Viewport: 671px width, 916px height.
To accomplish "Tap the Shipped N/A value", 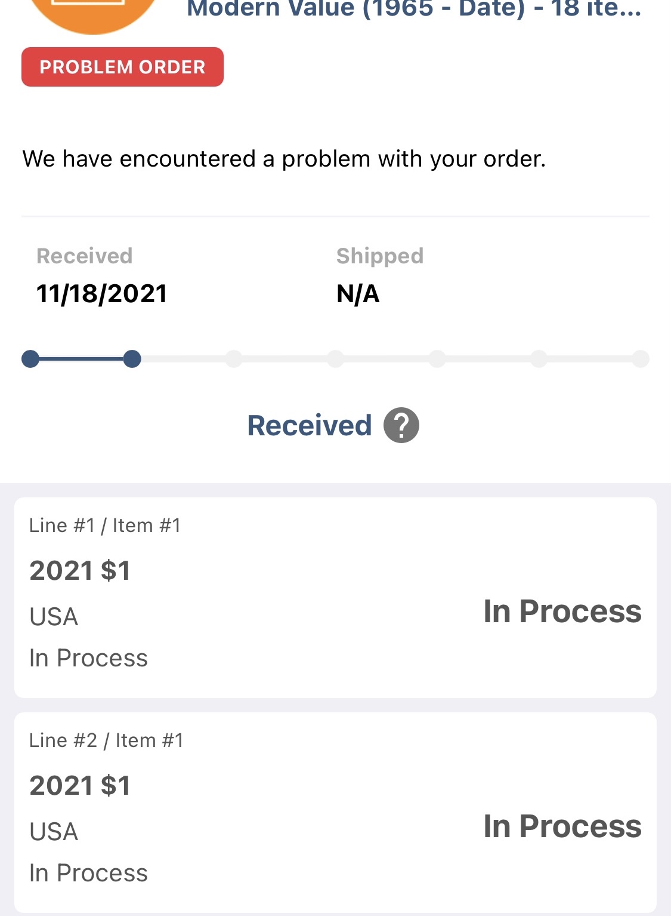I will (x=358, y=294).
